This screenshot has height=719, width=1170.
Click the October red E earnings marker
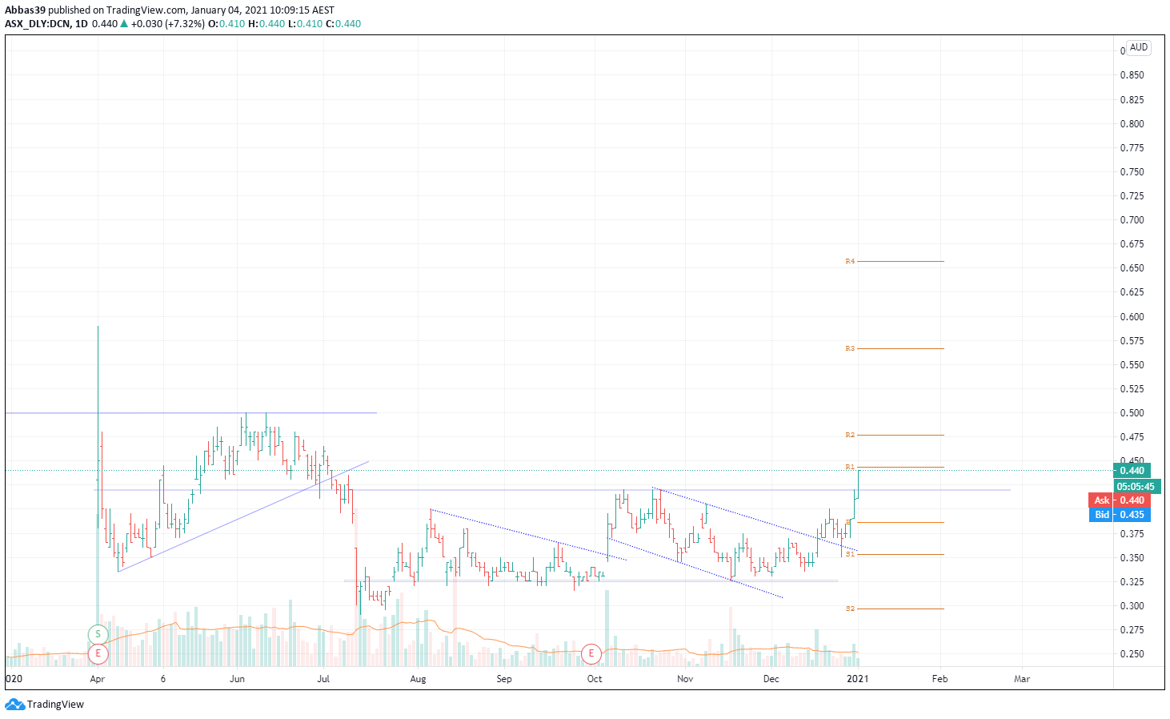pos(591,653)
